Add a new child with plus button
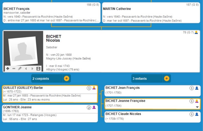Viewport: 203px width, 131px height. pyautogui.click(x=167, y=79)
